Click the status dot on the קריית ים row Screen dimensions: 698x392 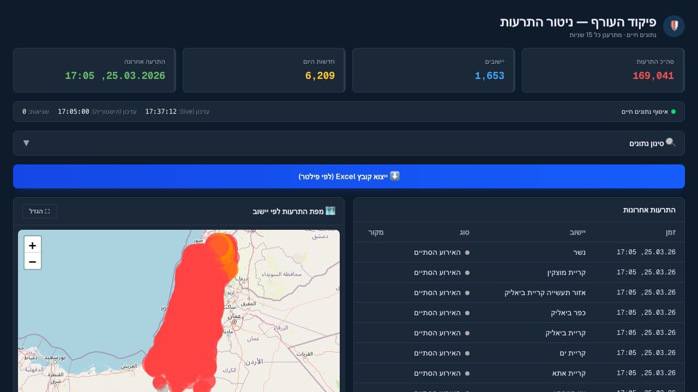tap(467, 353)
